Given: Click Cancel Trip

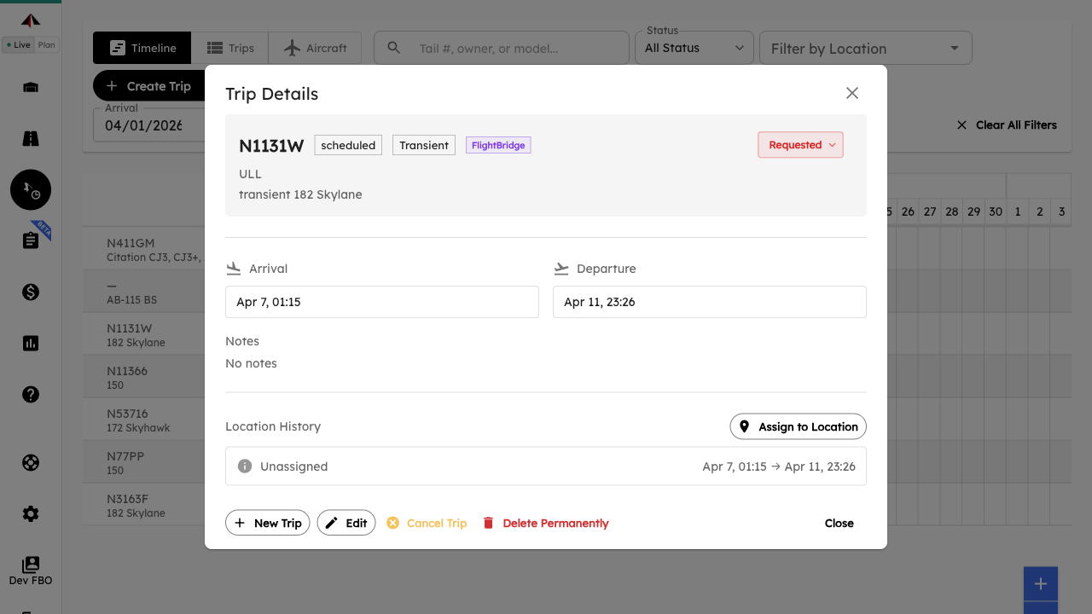Looking at the screenshot, I should (427, 524).
